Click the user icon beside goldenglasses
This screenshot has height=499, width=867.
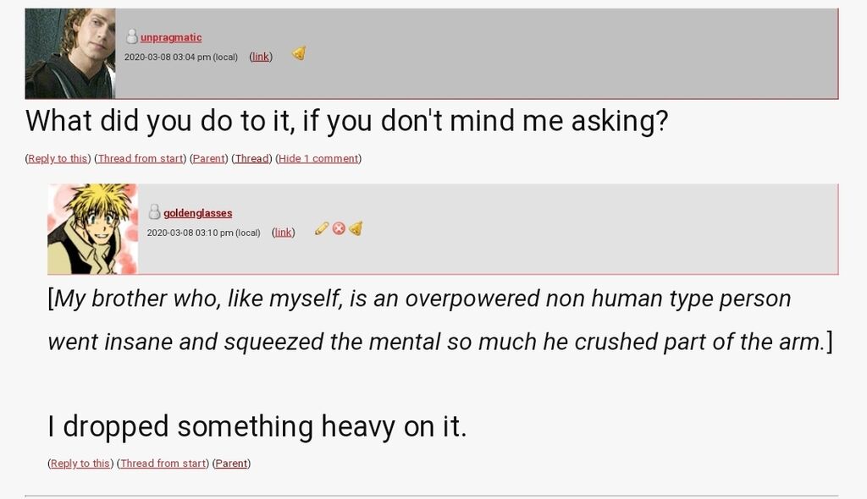point(154,212)
